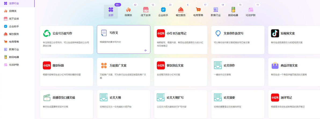
Task: Open the 教育行业 top category tab
Action: [216, 12]
